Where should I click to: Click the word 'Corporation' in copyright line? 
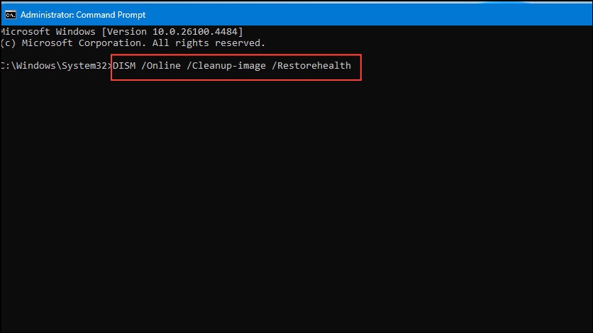coord(112,43)
